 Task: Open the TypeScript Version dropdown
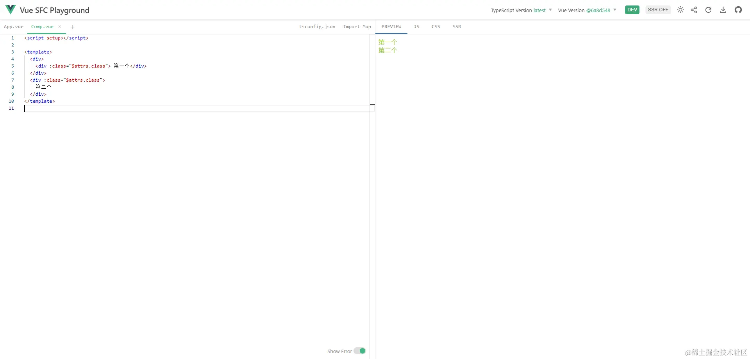coord(521,10)
